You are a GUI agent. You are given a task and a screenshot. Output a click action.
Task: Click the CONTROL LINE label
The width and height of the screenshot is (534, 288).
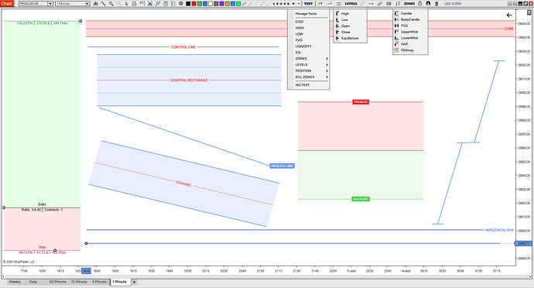[x=183, y=47]
